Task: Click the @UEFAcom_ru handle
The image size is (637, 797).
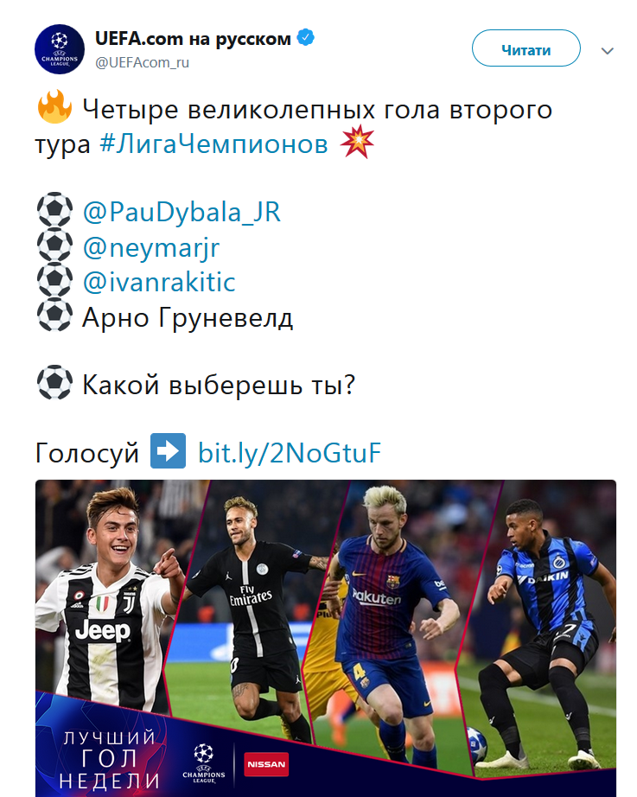Action: point(142,62)
